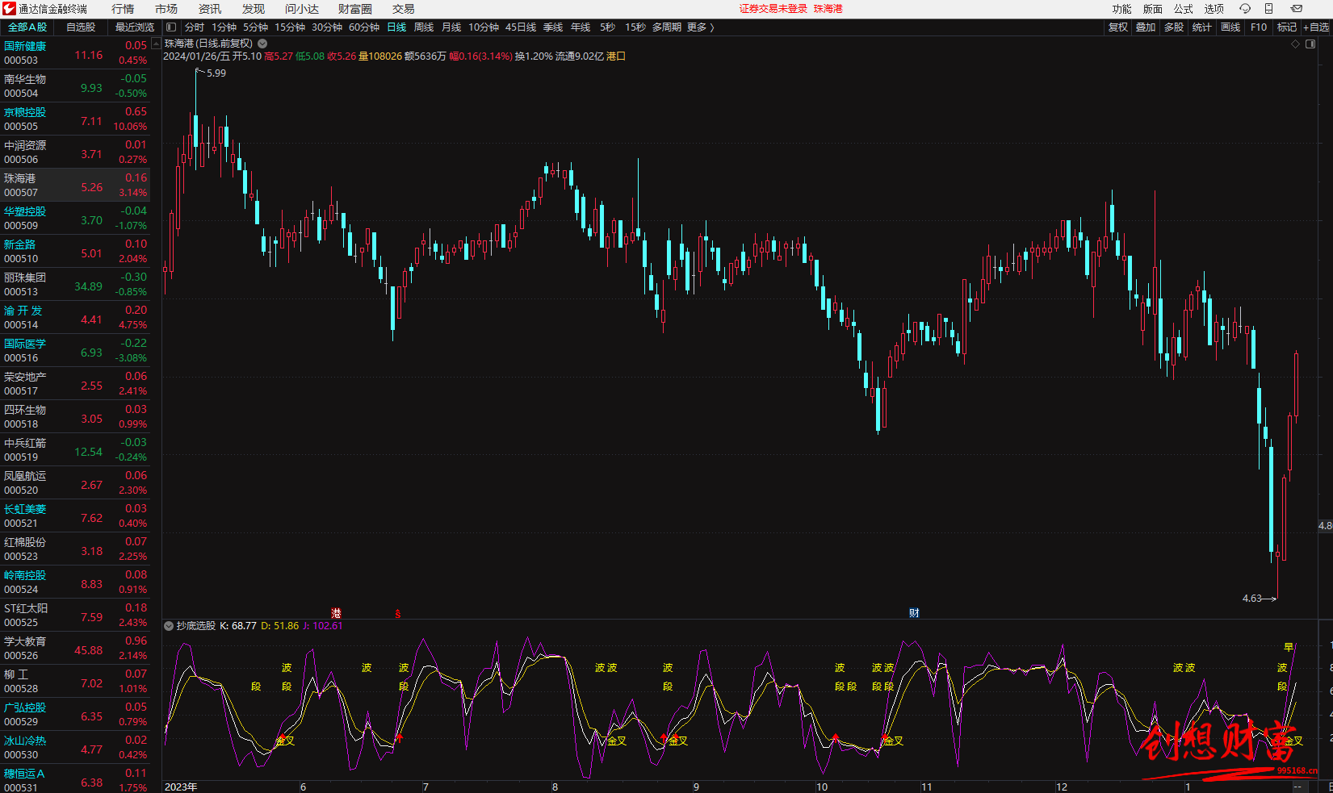Screen dimensions: 1333x793
Task: Switch to the 全部A股 tab
Action: [27, 27]
